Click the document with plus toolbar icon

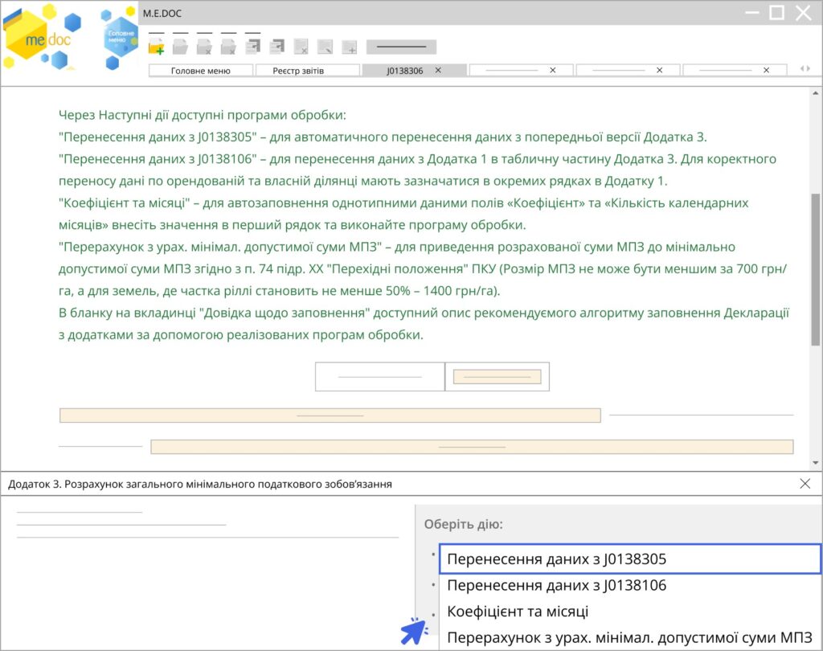point(349,47)
